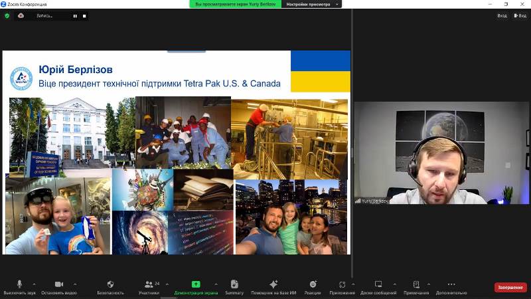Minimize the Zoom window
The width and height of the screenshot is (531, 299).
490,4
